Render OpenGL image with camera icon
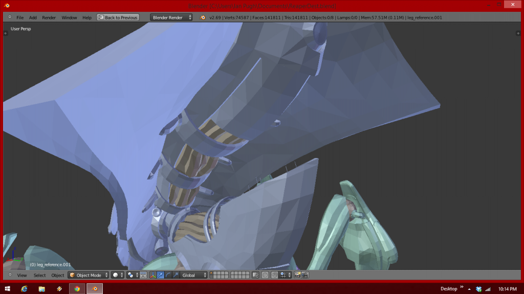This screenshot has width=524, height=294. [297, 275]
